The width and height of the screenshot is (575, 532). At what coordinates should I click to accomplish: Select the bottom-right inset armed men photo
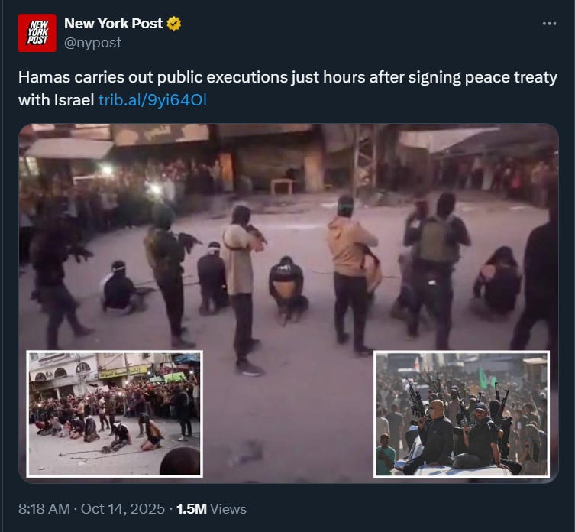click(x=461, y=414)
